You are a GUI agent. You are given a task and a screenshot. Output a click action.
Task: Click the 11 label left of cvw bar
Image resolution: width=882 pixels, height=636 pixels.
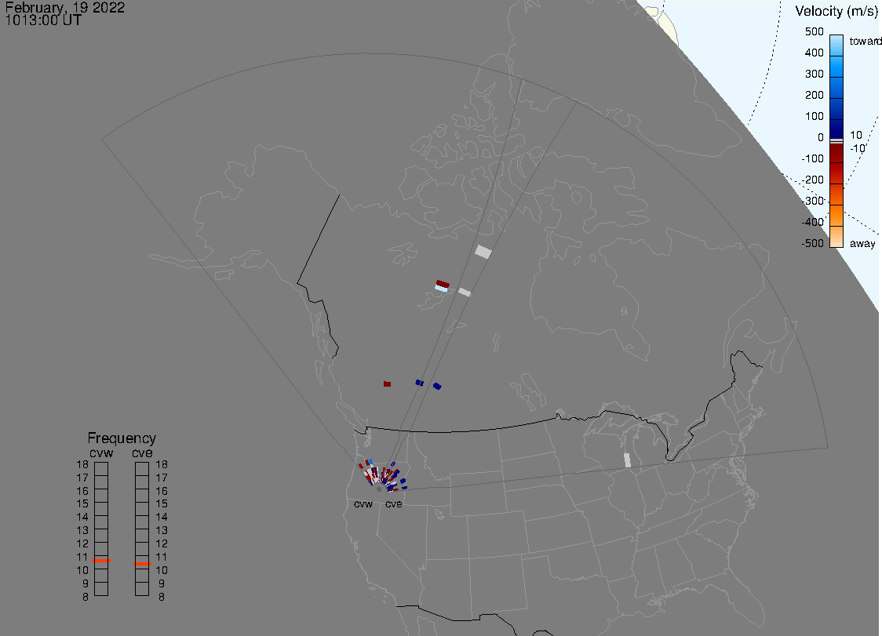point(82,557)
